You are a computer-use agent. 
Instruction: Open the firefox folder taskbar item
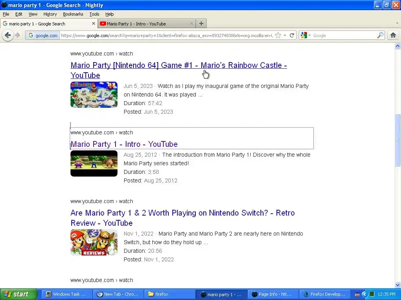(169, 294)
